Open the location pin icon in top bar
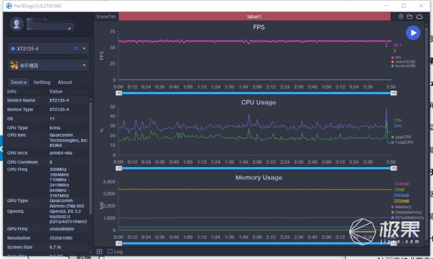The height and width of the screenshot is (259, 433). tap(401, 16)
